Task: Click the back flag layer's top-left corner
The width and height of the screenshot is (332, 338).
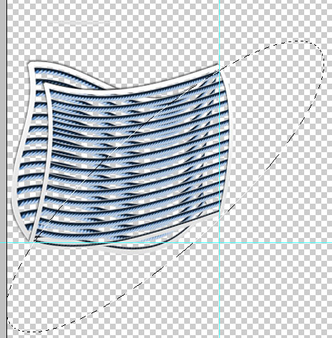Action: coord(31,64)
